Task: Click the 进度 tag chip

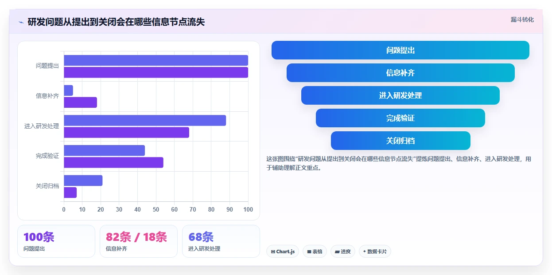Action: pyautogui.click(x=342, y=251)
